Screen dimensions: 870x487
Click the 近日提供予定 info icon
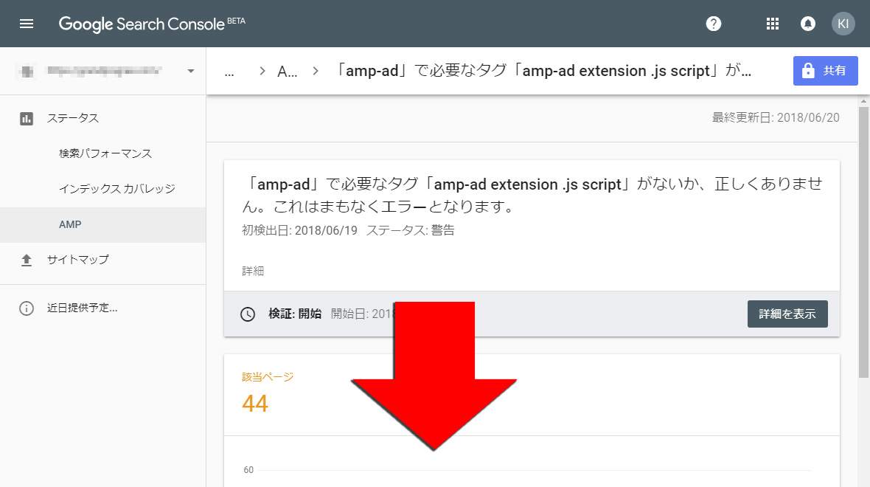[27, 308]
